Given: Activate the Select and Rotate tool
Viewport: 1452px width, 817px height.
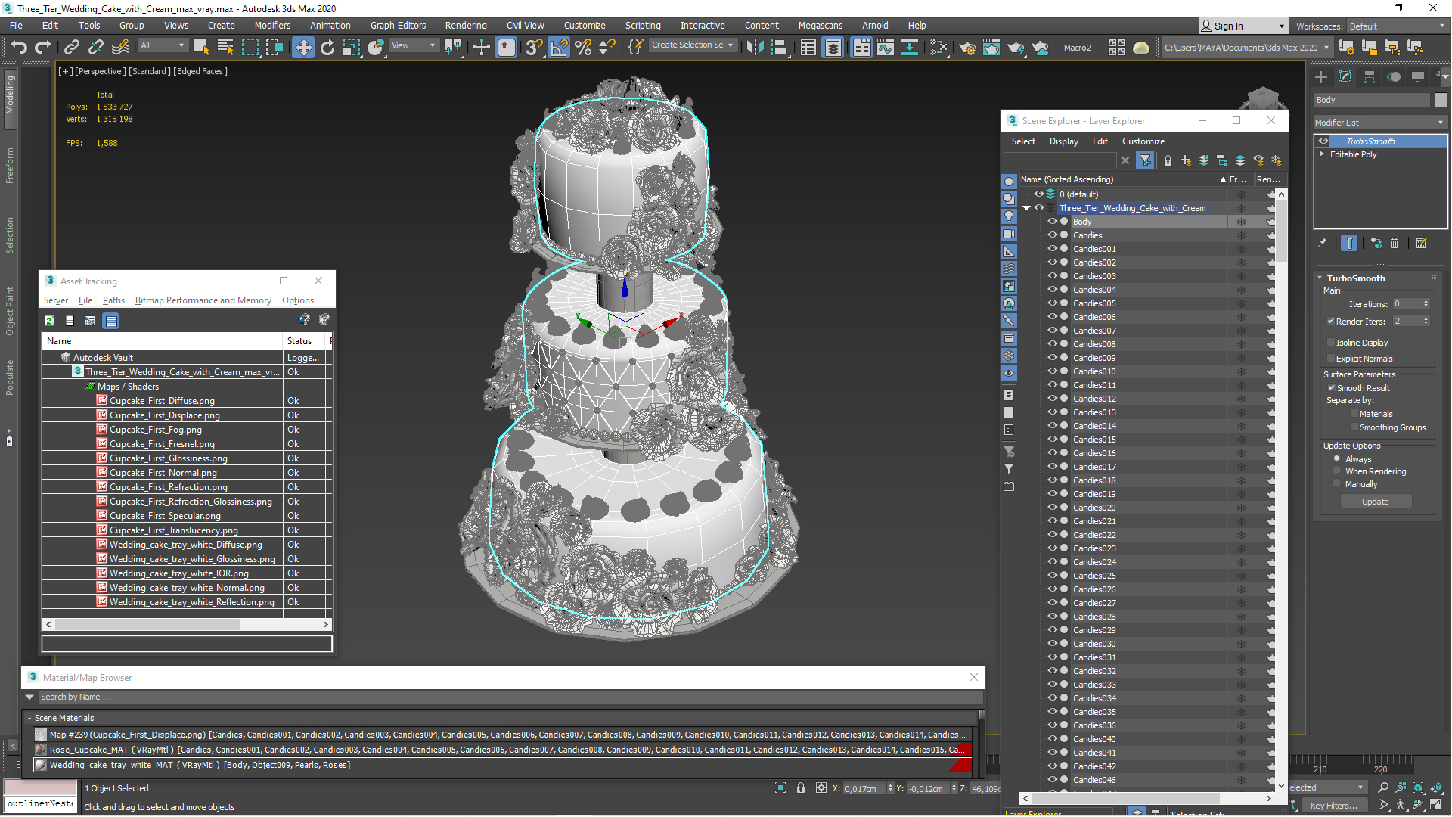Looking at the screenshot, I should tap(327, 48).
